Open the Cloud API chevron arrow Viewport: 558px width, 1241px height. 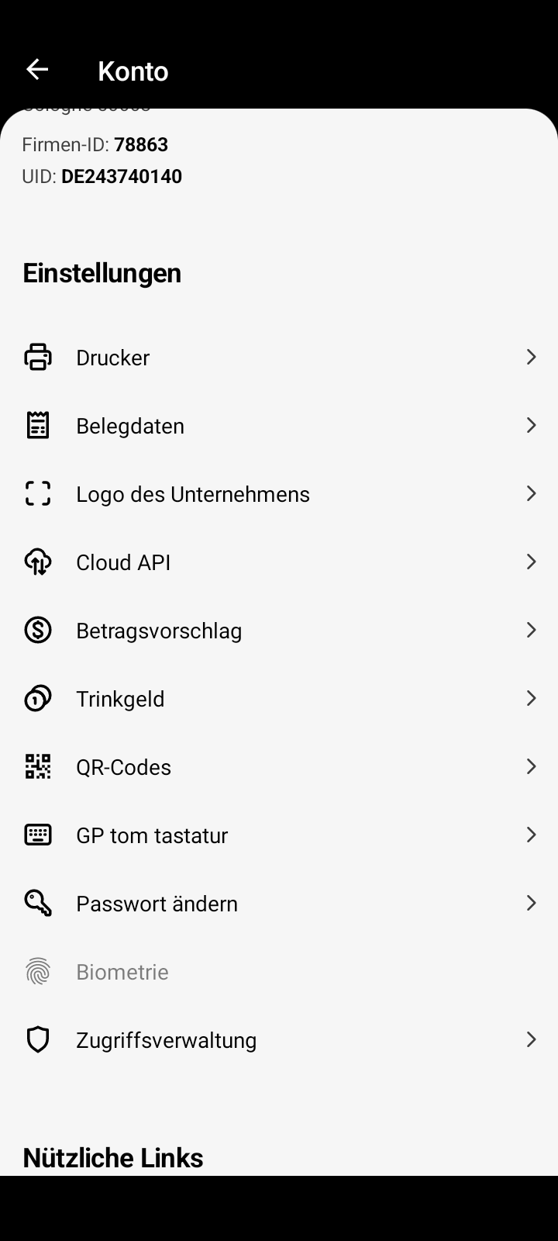click(531, 562)
